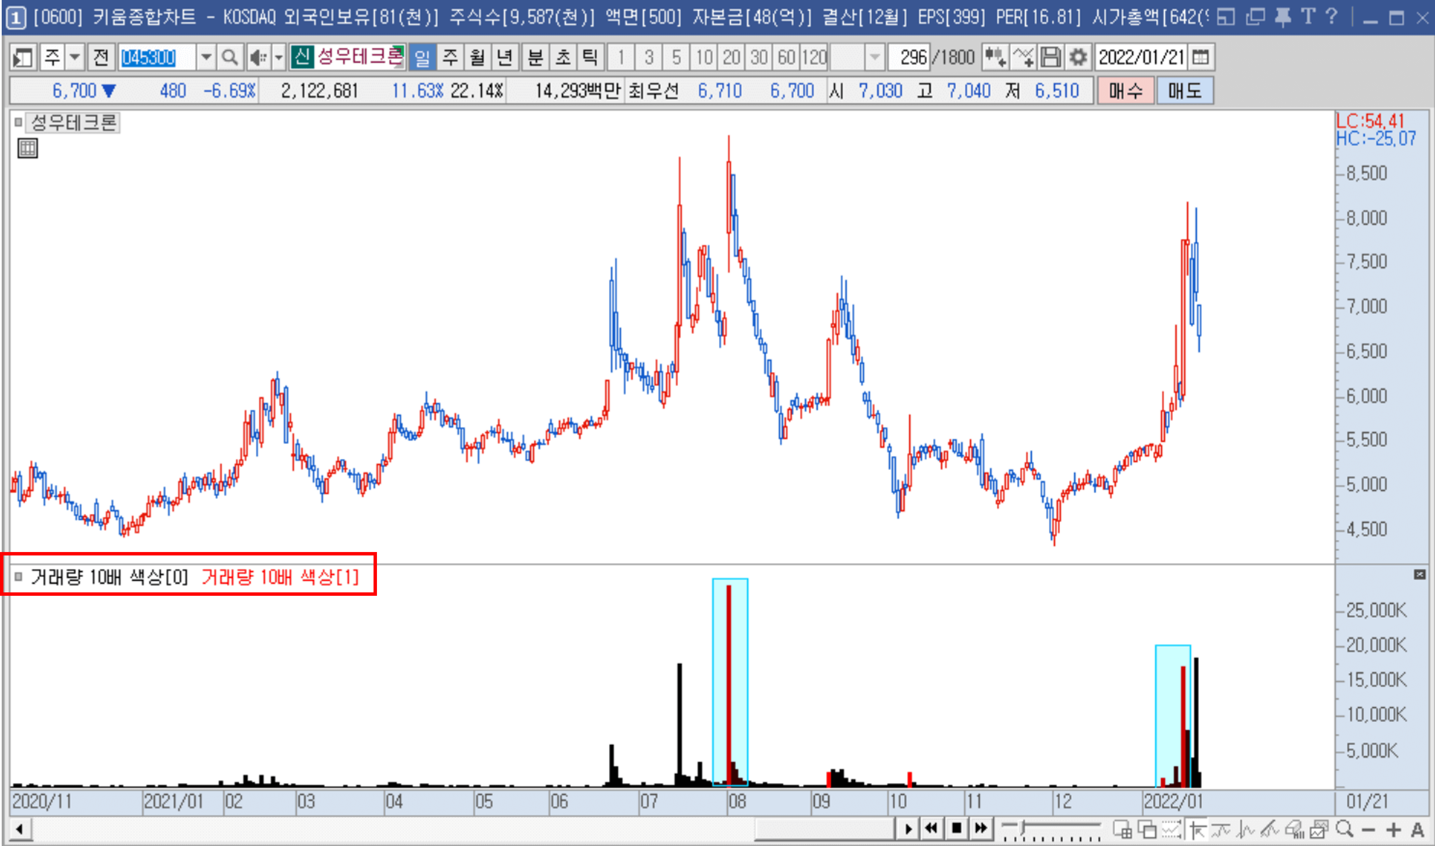1435x846 pixels.
Task: Select the 분 minute chart period
Action: click(535, 57)
